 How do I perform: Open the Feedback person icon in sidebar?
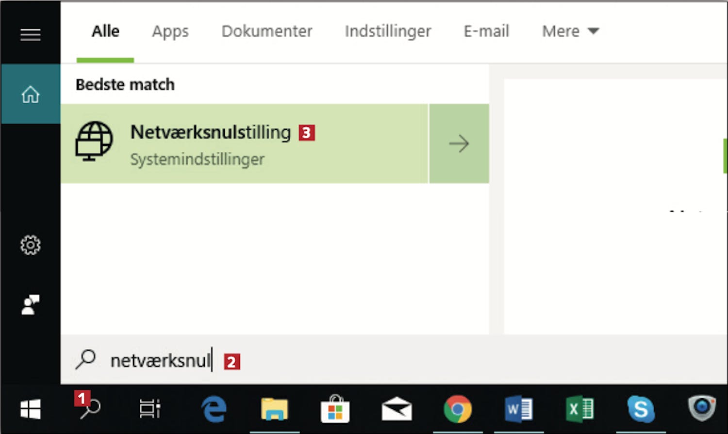click(x=30, y=305)
